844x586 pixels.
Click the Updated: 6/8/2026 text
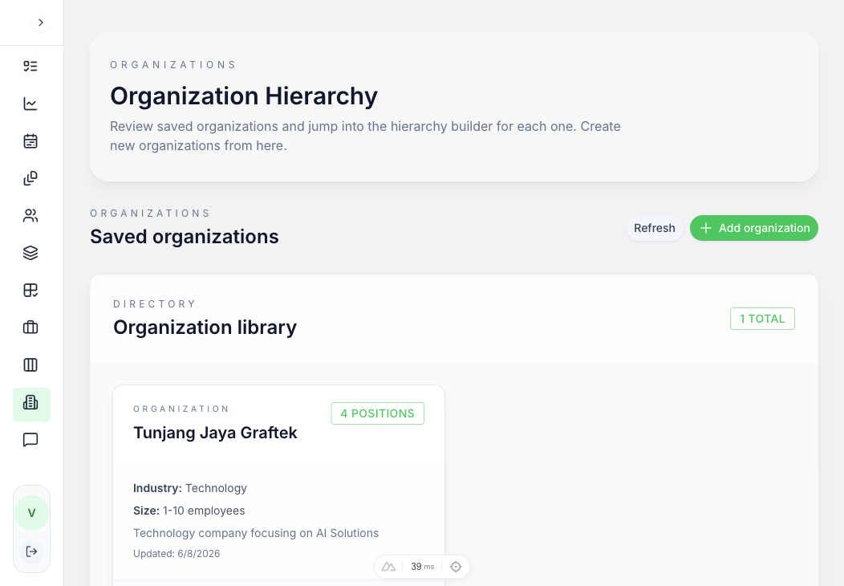[x=177, y=554]
